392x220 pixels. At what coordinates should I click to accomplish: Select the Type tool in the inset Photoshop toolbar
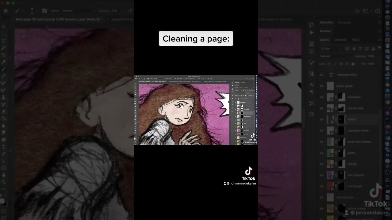coord(135,122)
